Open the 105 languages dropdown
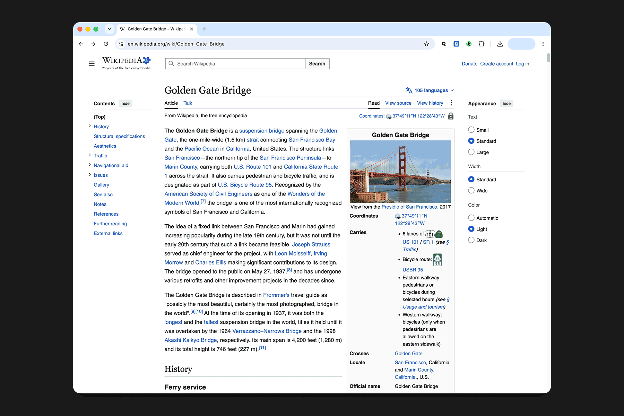This screenshot has height=416, width=624. coord(430,90)
